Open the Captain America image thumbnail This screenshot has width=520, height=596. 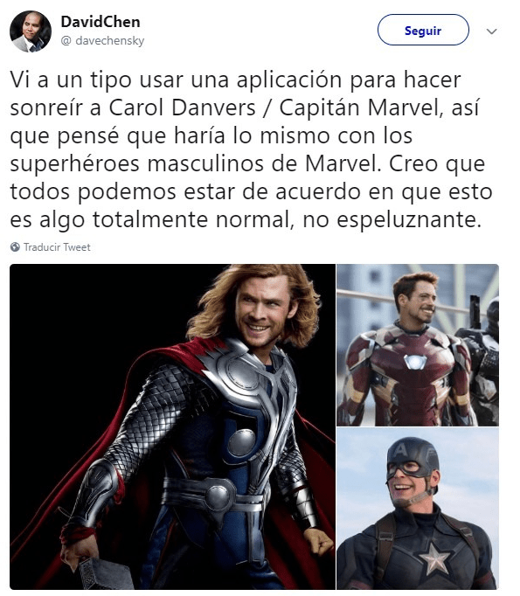click(418, 509)
